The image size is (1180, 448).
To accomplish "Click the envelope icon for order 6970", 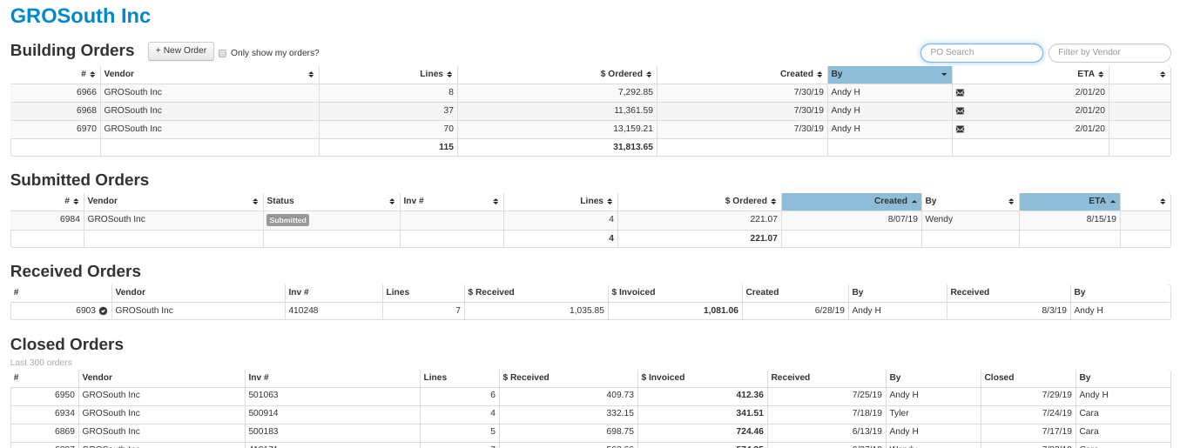I will 960,129.
